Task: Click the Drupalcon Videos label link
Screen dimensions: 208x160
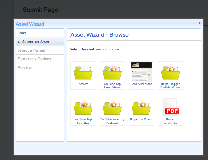Action: (x=141, y=119)
